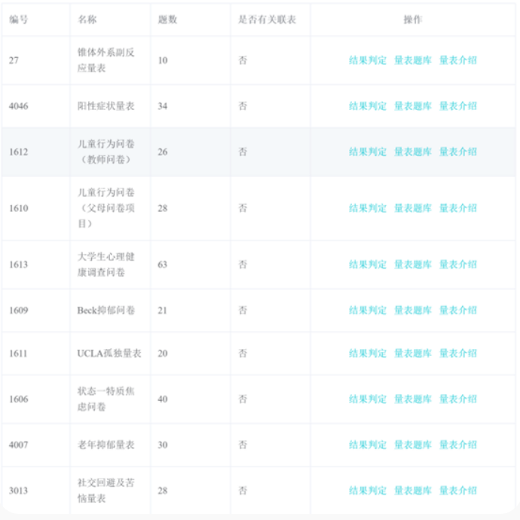The height and width of the screenshot is (520, 520).
Task: Click the 名称 column header
Action: 87,20
